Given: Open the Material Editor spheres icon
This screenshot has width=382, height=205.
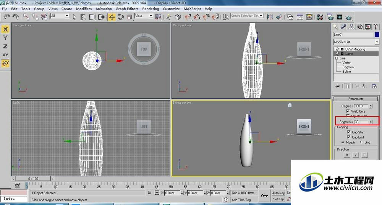Looking at the screenshot, I should pyautogui.click(x=320, y=17).
